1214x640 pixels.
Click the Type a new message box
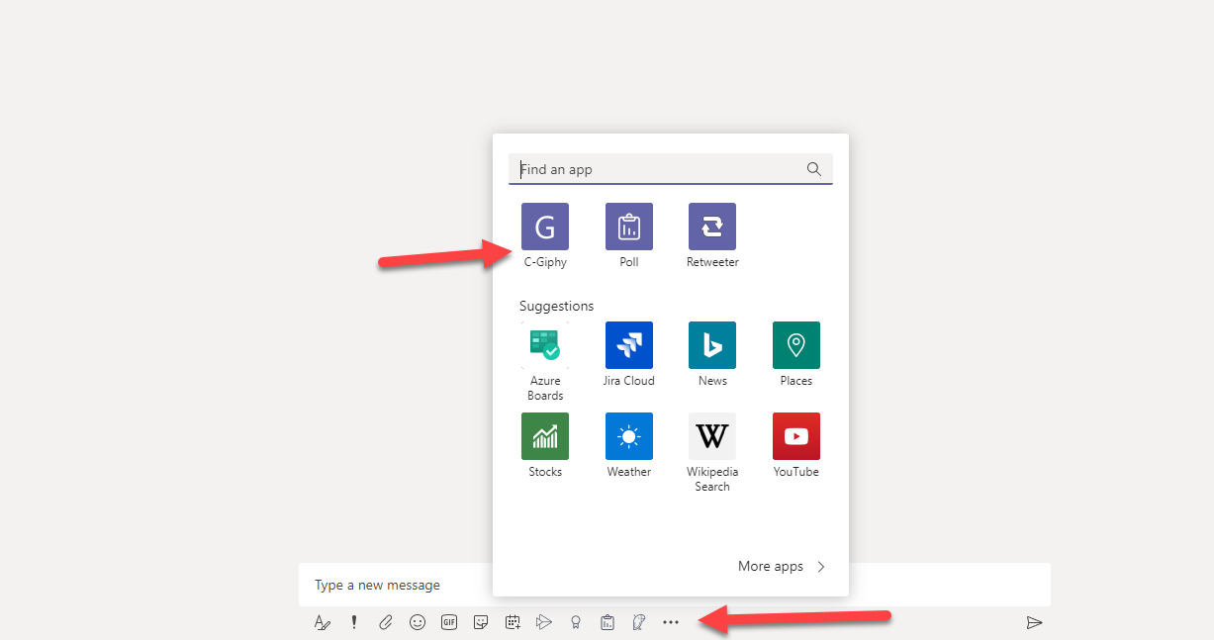point(675,585)
